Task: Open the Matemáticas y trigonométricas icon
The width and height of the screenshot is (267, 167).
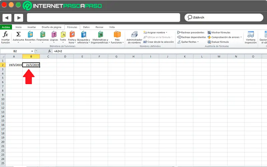Action: (100, 34)
